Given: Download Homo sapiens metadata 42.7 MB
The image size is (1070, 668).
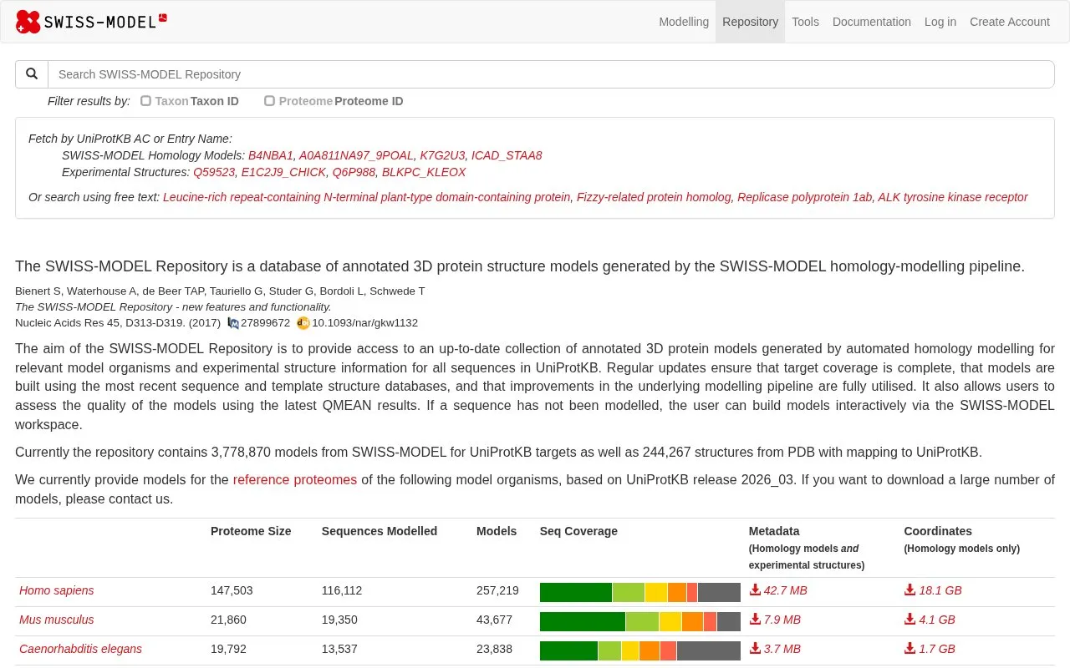Looking at the screenshot, I should click(x=778, y=590).
